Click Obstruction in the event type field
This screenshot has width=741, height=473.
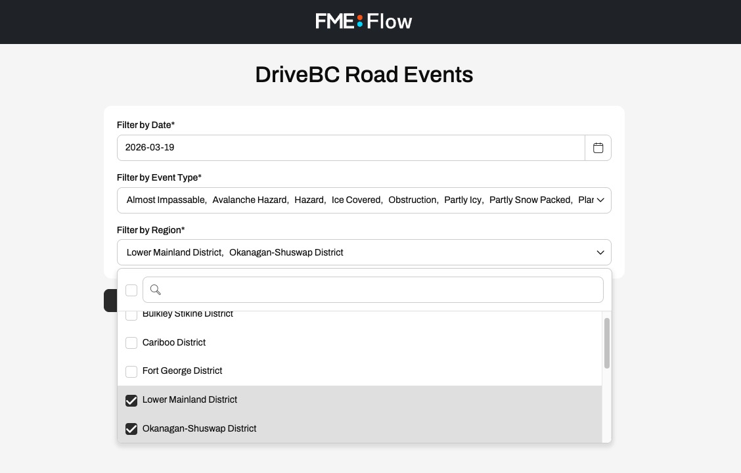412,200
